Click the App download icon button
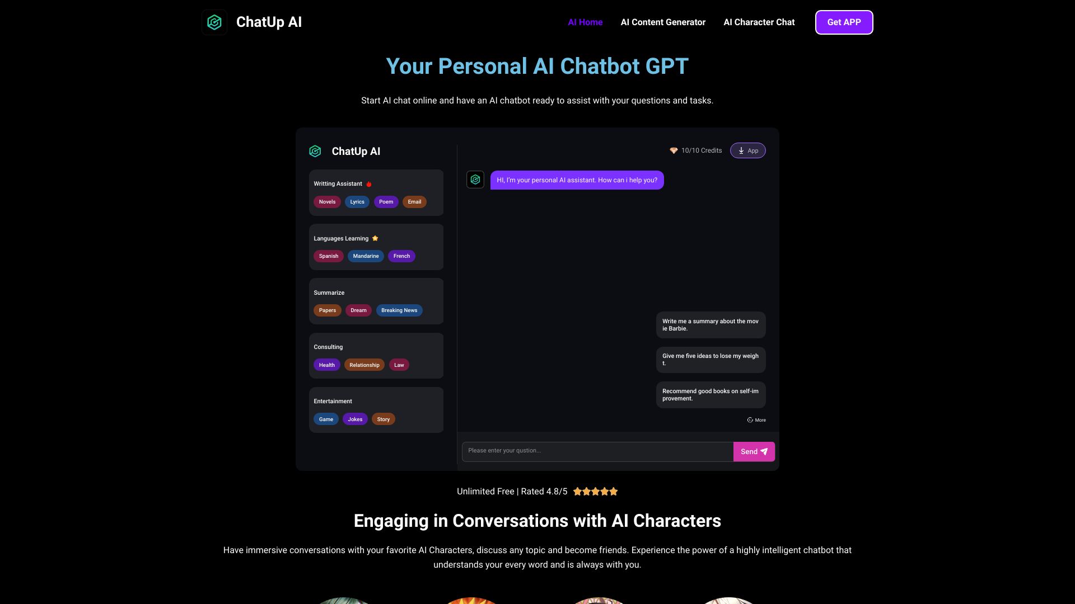1075x604 pixels. [748, 150]
